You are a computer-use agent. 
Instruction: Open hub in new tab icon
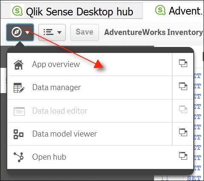coord(183,156)
